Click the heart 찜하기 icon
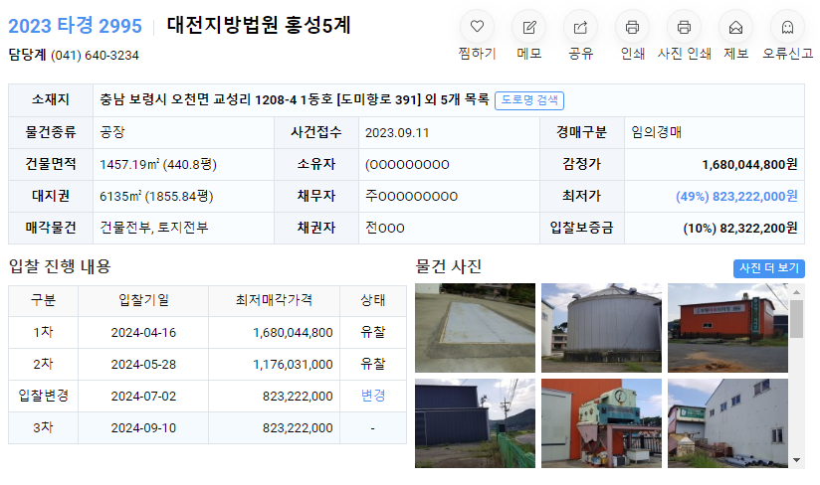 click(x=477, y=27)
